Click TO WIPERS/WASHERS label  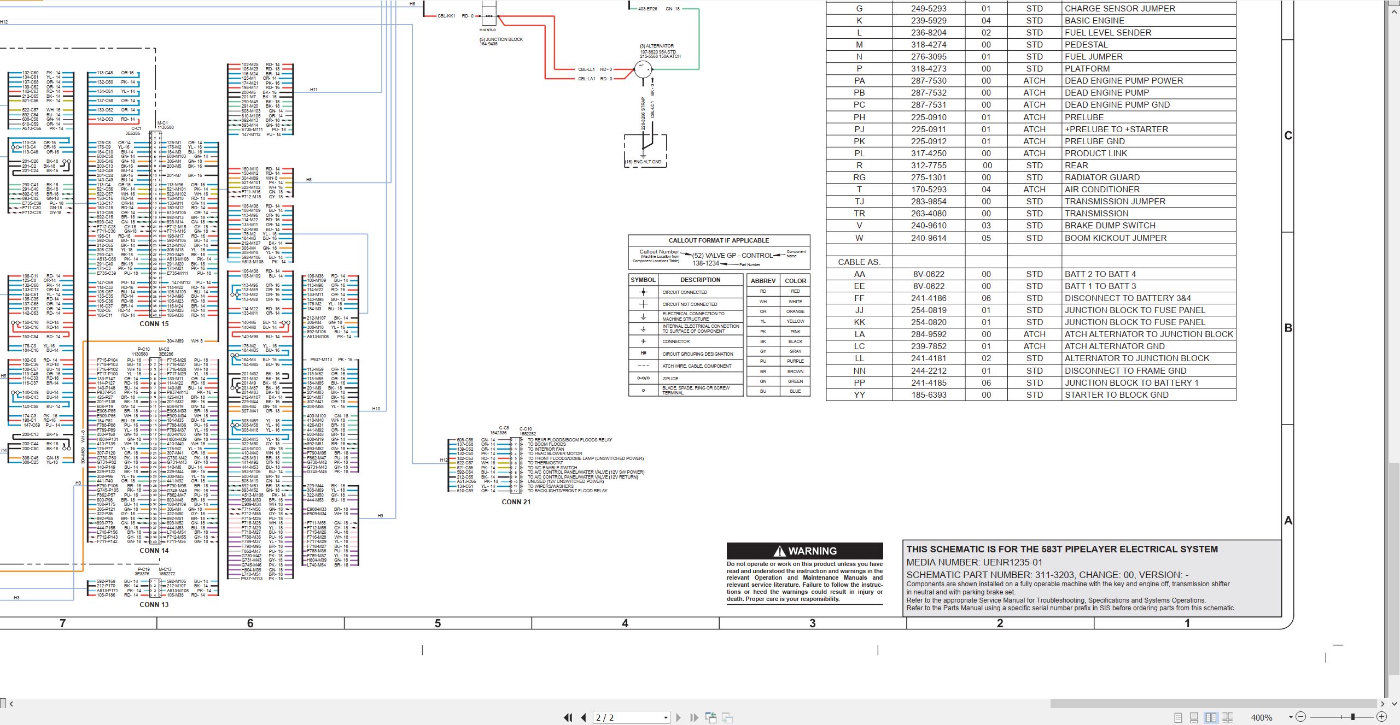click(550, 486)
